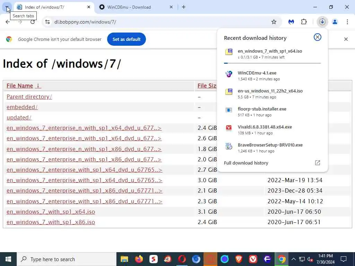Close the Index of /windows/7/ tab
The image size is (355, 266).
coord(89,7)
